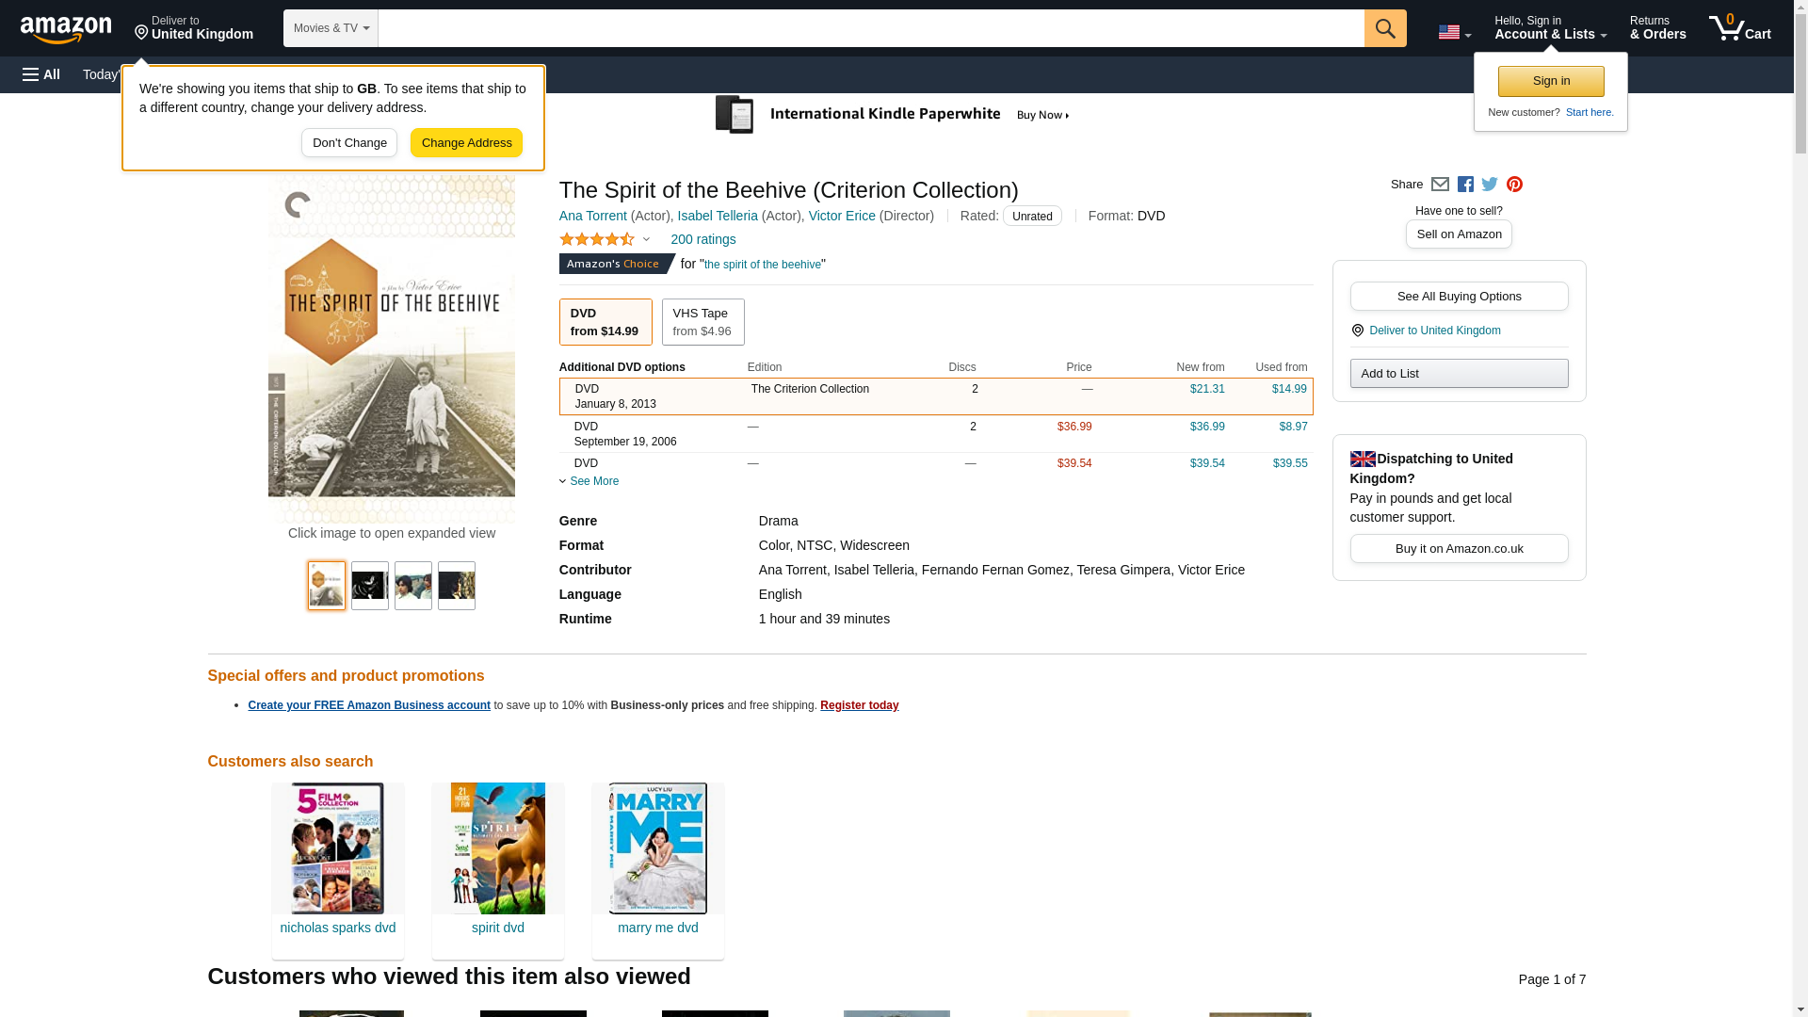This screenshot has height=1017, width=1808.
Task: Share on Pinterest icon
Action: [1514, 185]
